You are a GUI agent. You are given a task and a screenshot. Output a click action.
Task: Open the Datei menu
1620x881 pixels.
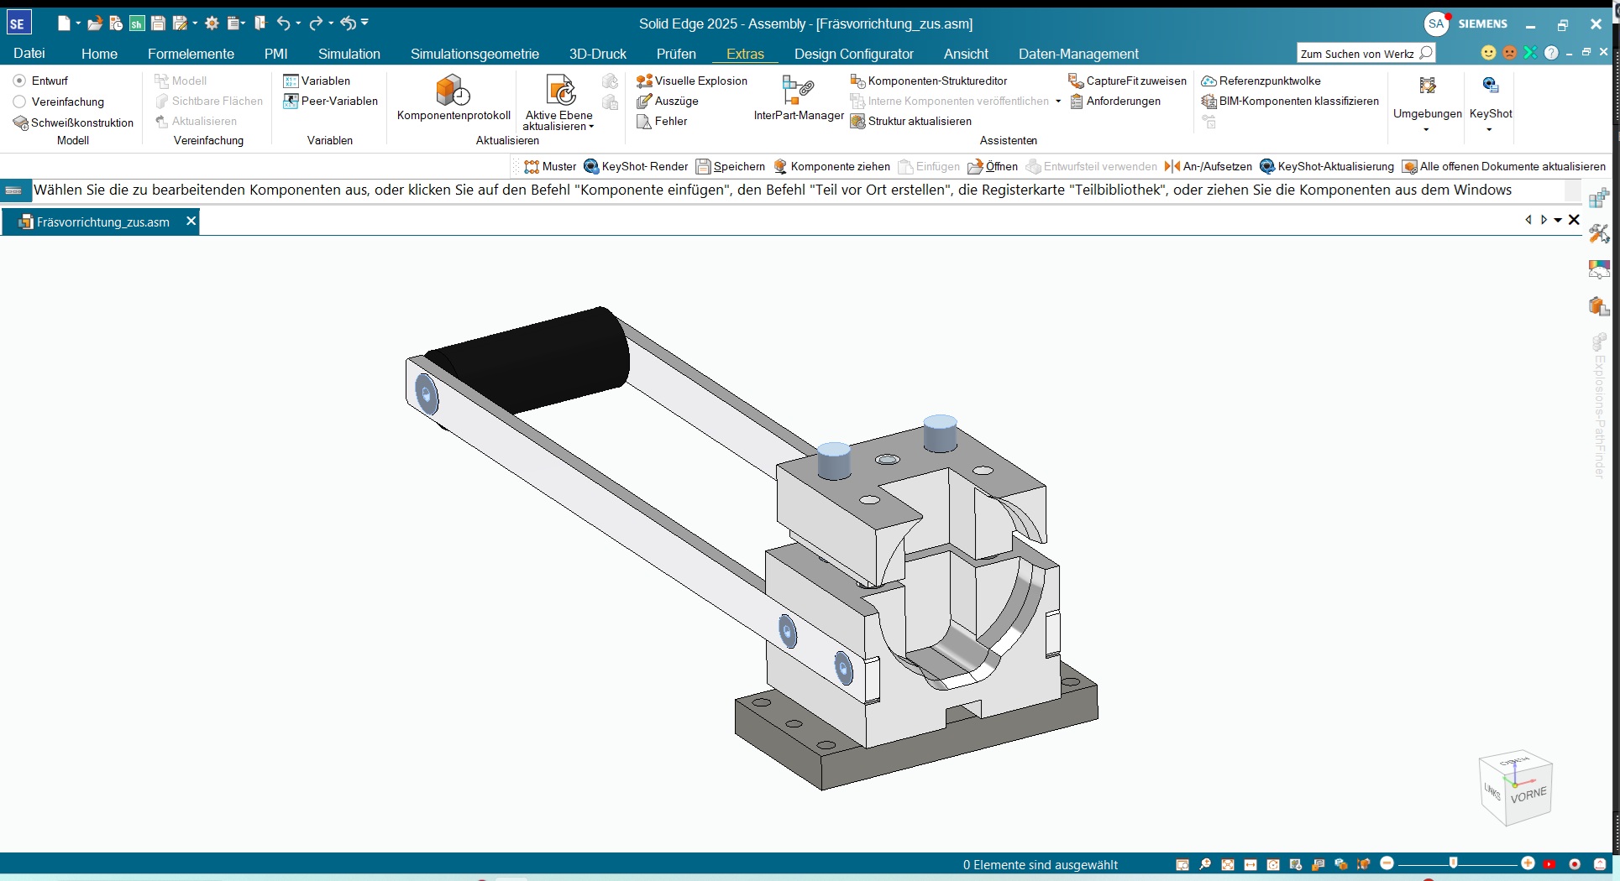pos(29,54)
